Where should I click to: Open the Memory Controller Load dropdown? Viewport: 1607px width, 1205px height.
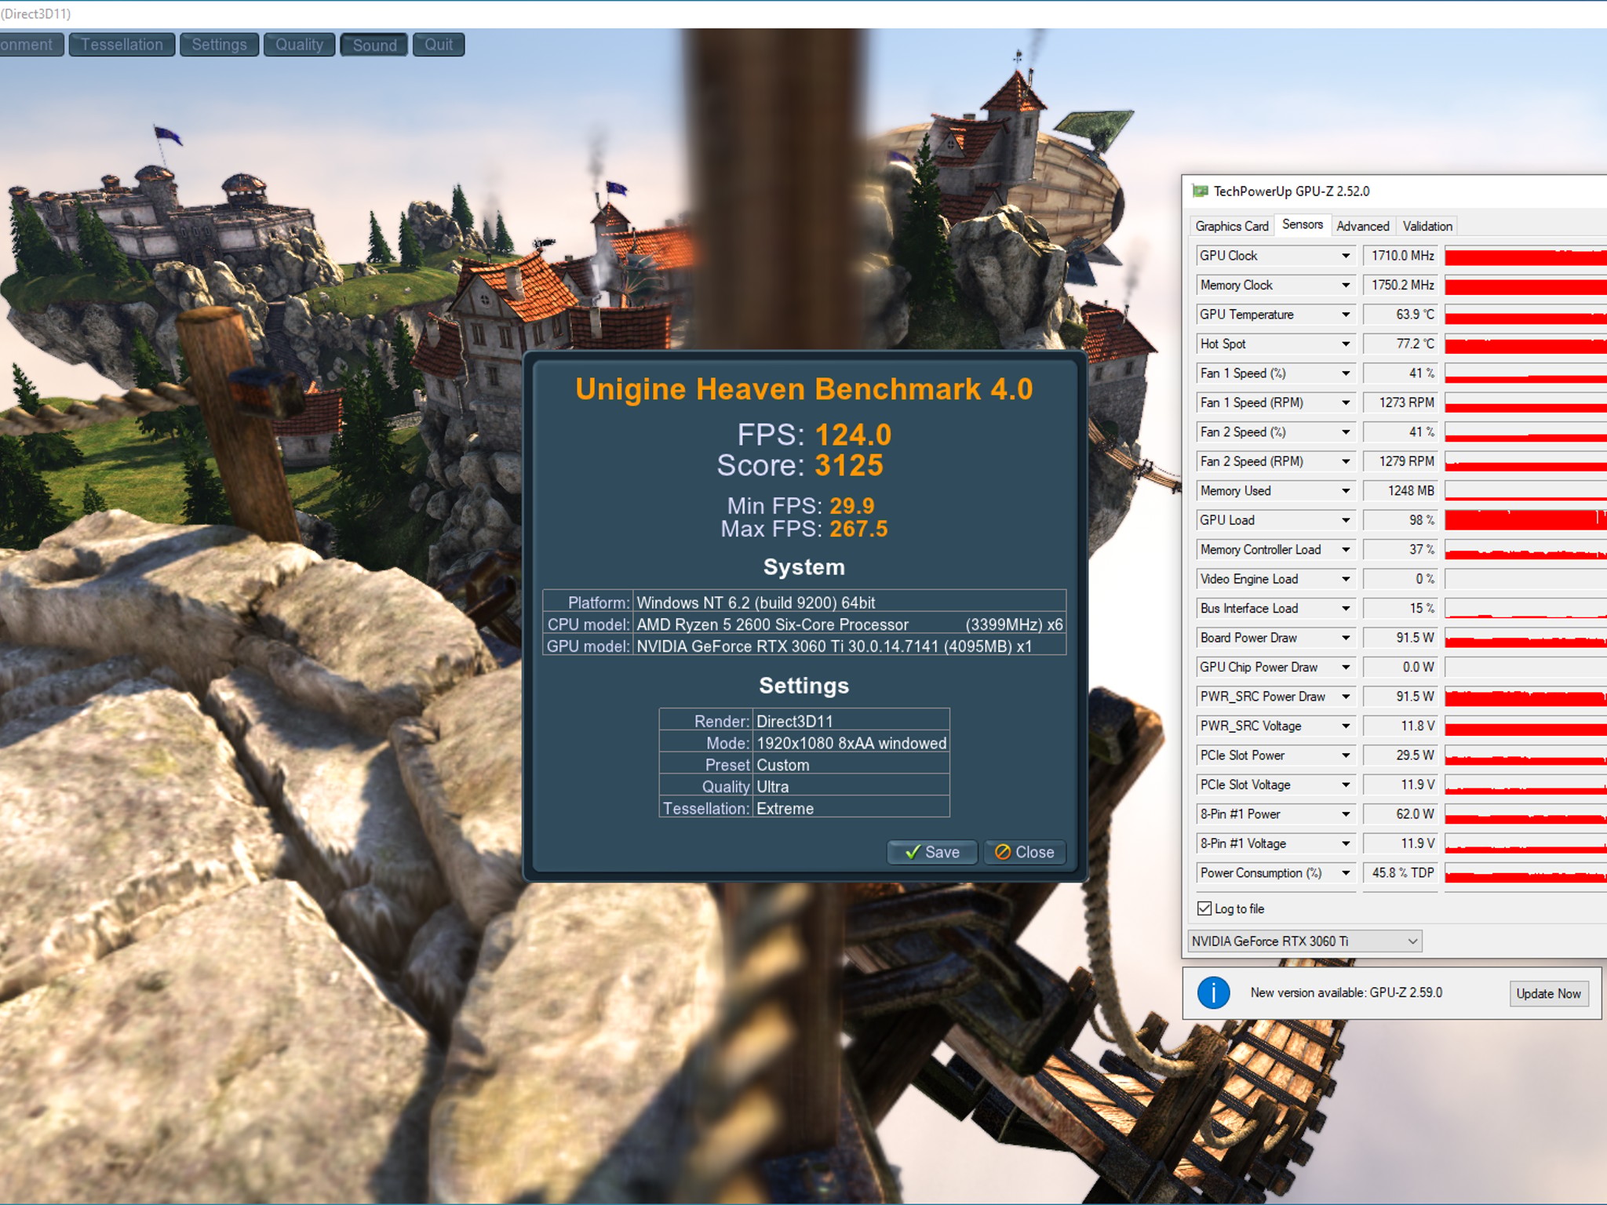pyautogui.click(x=1346, y=550)
